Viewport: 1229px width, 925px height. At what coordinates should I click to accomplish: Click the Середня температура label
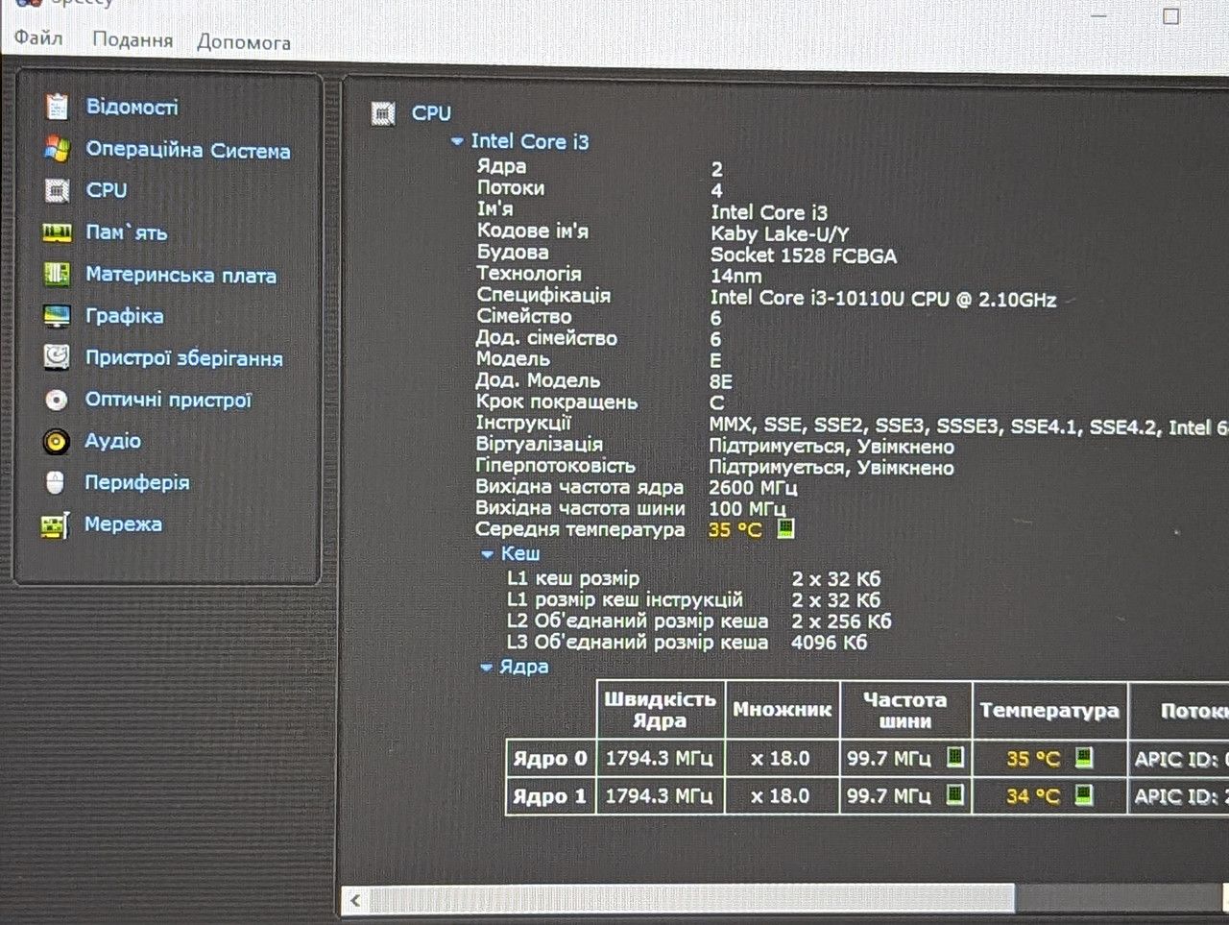pos(580,529)
